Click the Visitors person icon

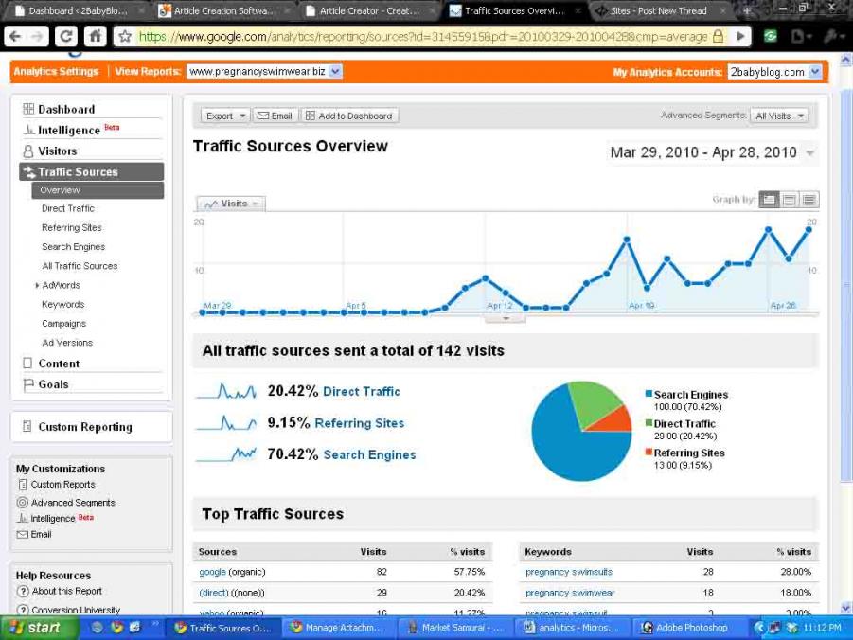[28, 151]
